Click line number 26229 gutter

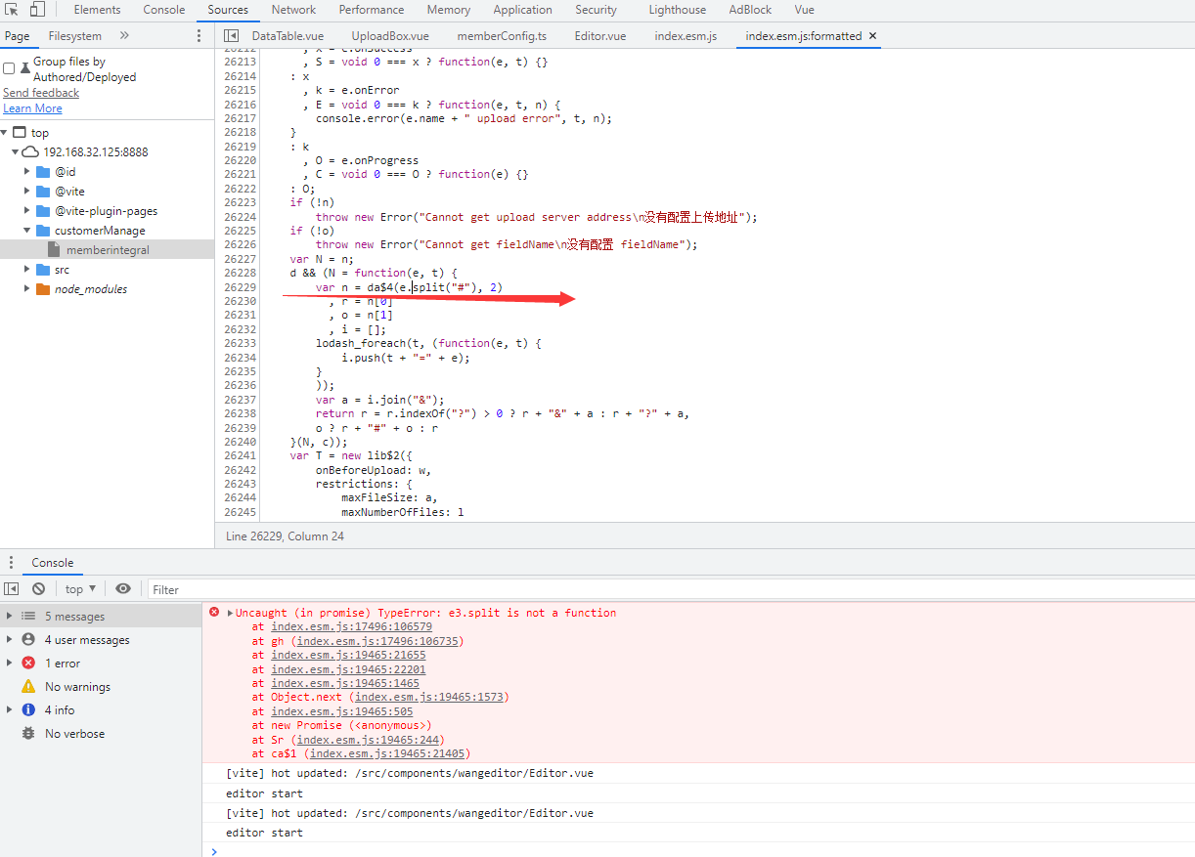point(240,287)
